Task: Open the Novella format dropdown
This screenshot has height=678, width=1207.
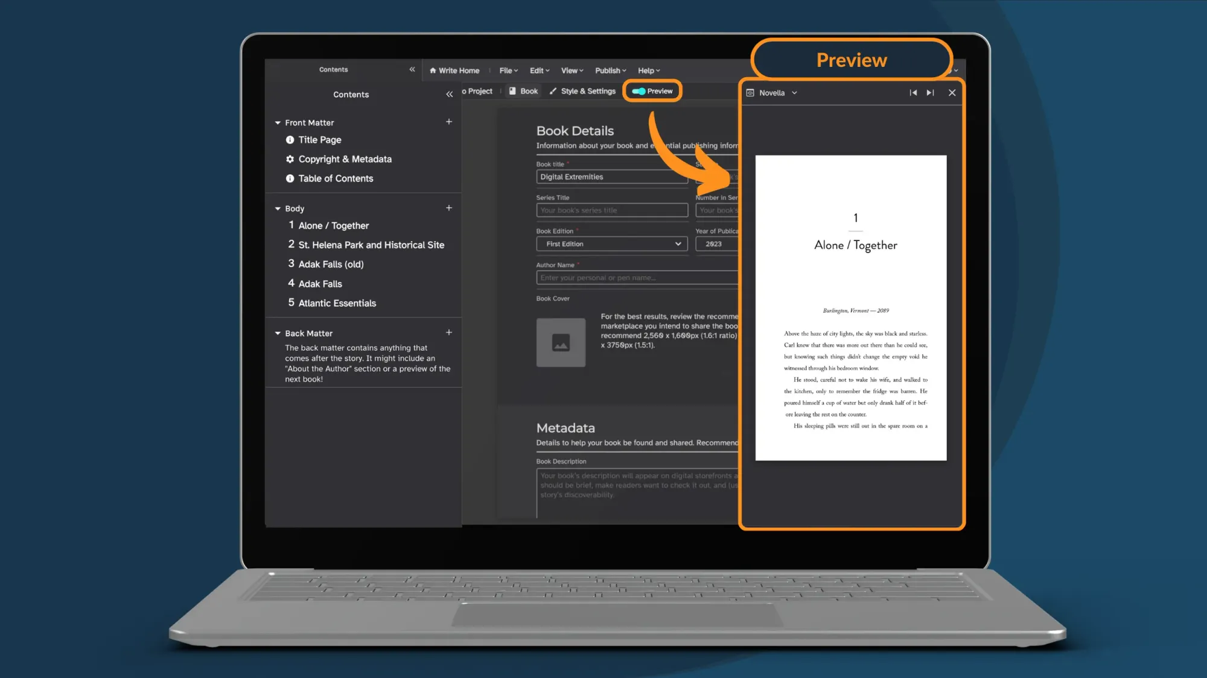Action: [794, 92]
